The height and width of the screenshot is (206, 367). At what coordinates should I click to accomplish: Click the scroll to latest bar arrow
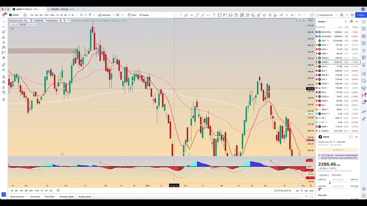(301, 181)
